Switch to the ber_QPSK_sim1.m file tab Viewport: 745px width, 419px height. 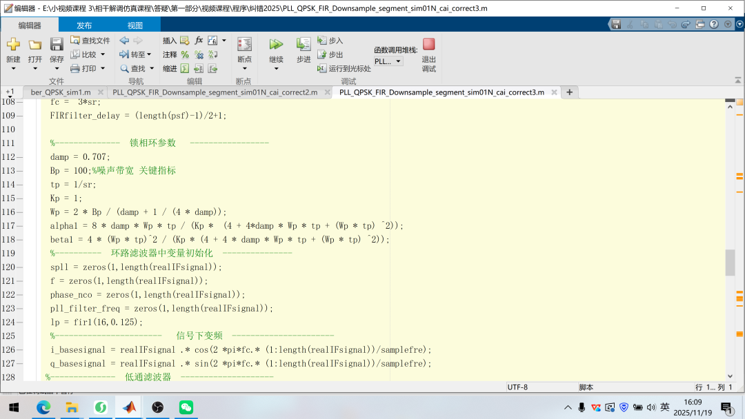[61, 92]
